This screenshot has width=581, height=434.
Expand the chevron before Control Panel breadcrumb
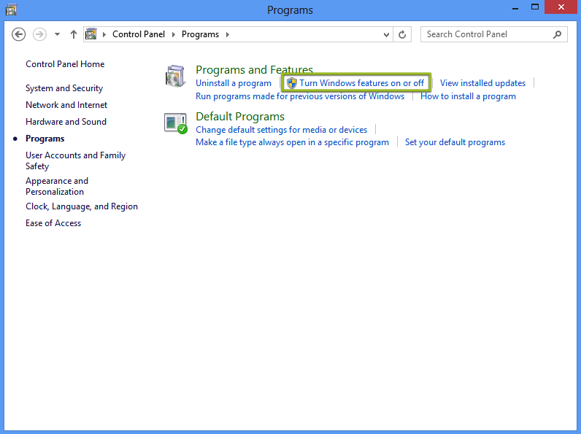point(104,34)
